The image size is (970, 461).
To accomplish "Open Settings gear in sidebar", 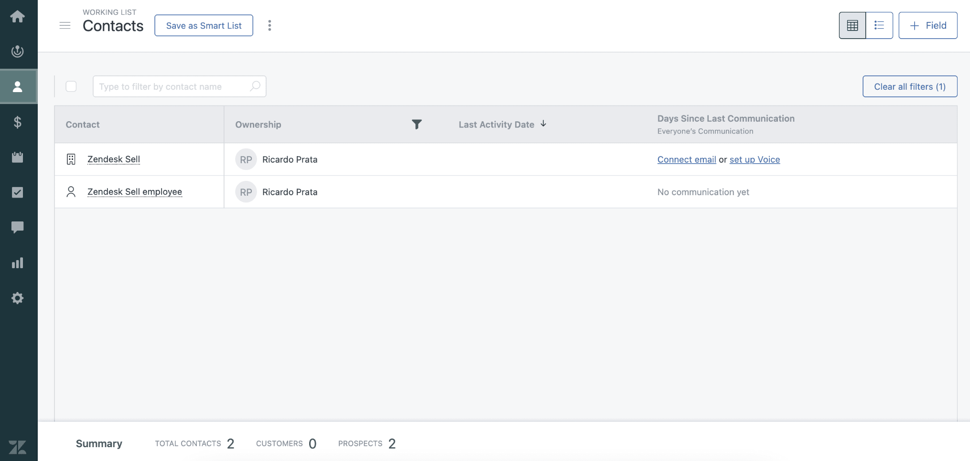I will tap(18, 298).
